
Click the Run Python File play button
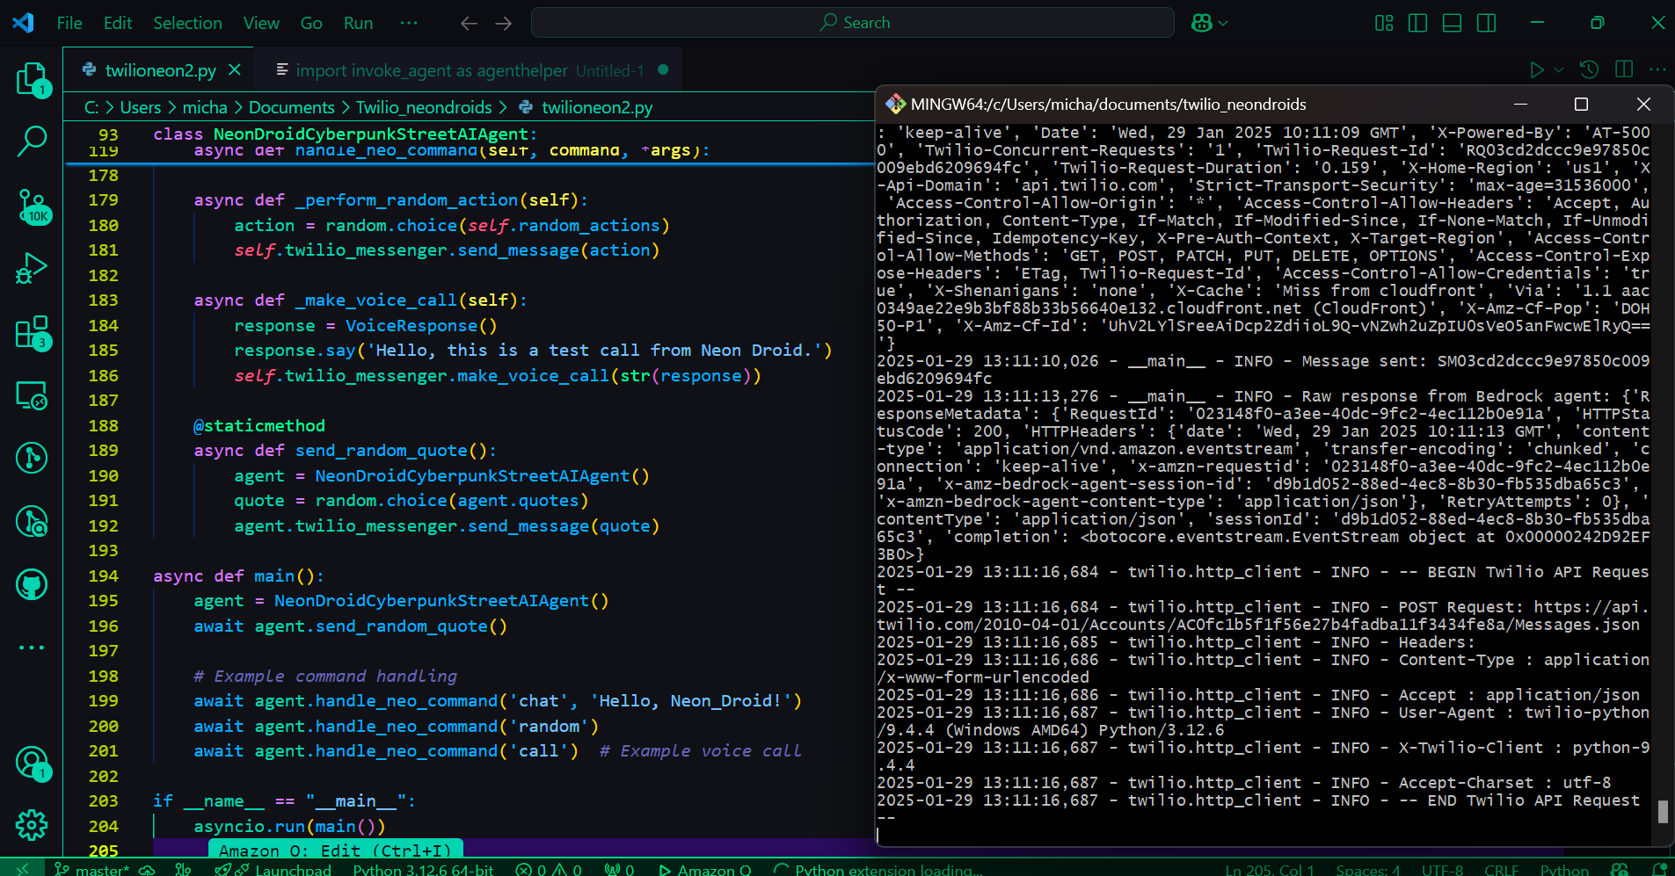[x=1536, y=70]
